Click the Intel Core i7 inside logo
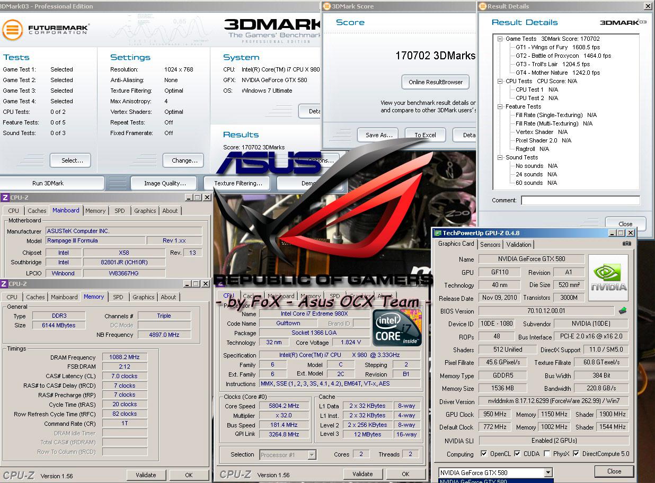Viewport: 655px width, 483px height. (x=397, y=327)
